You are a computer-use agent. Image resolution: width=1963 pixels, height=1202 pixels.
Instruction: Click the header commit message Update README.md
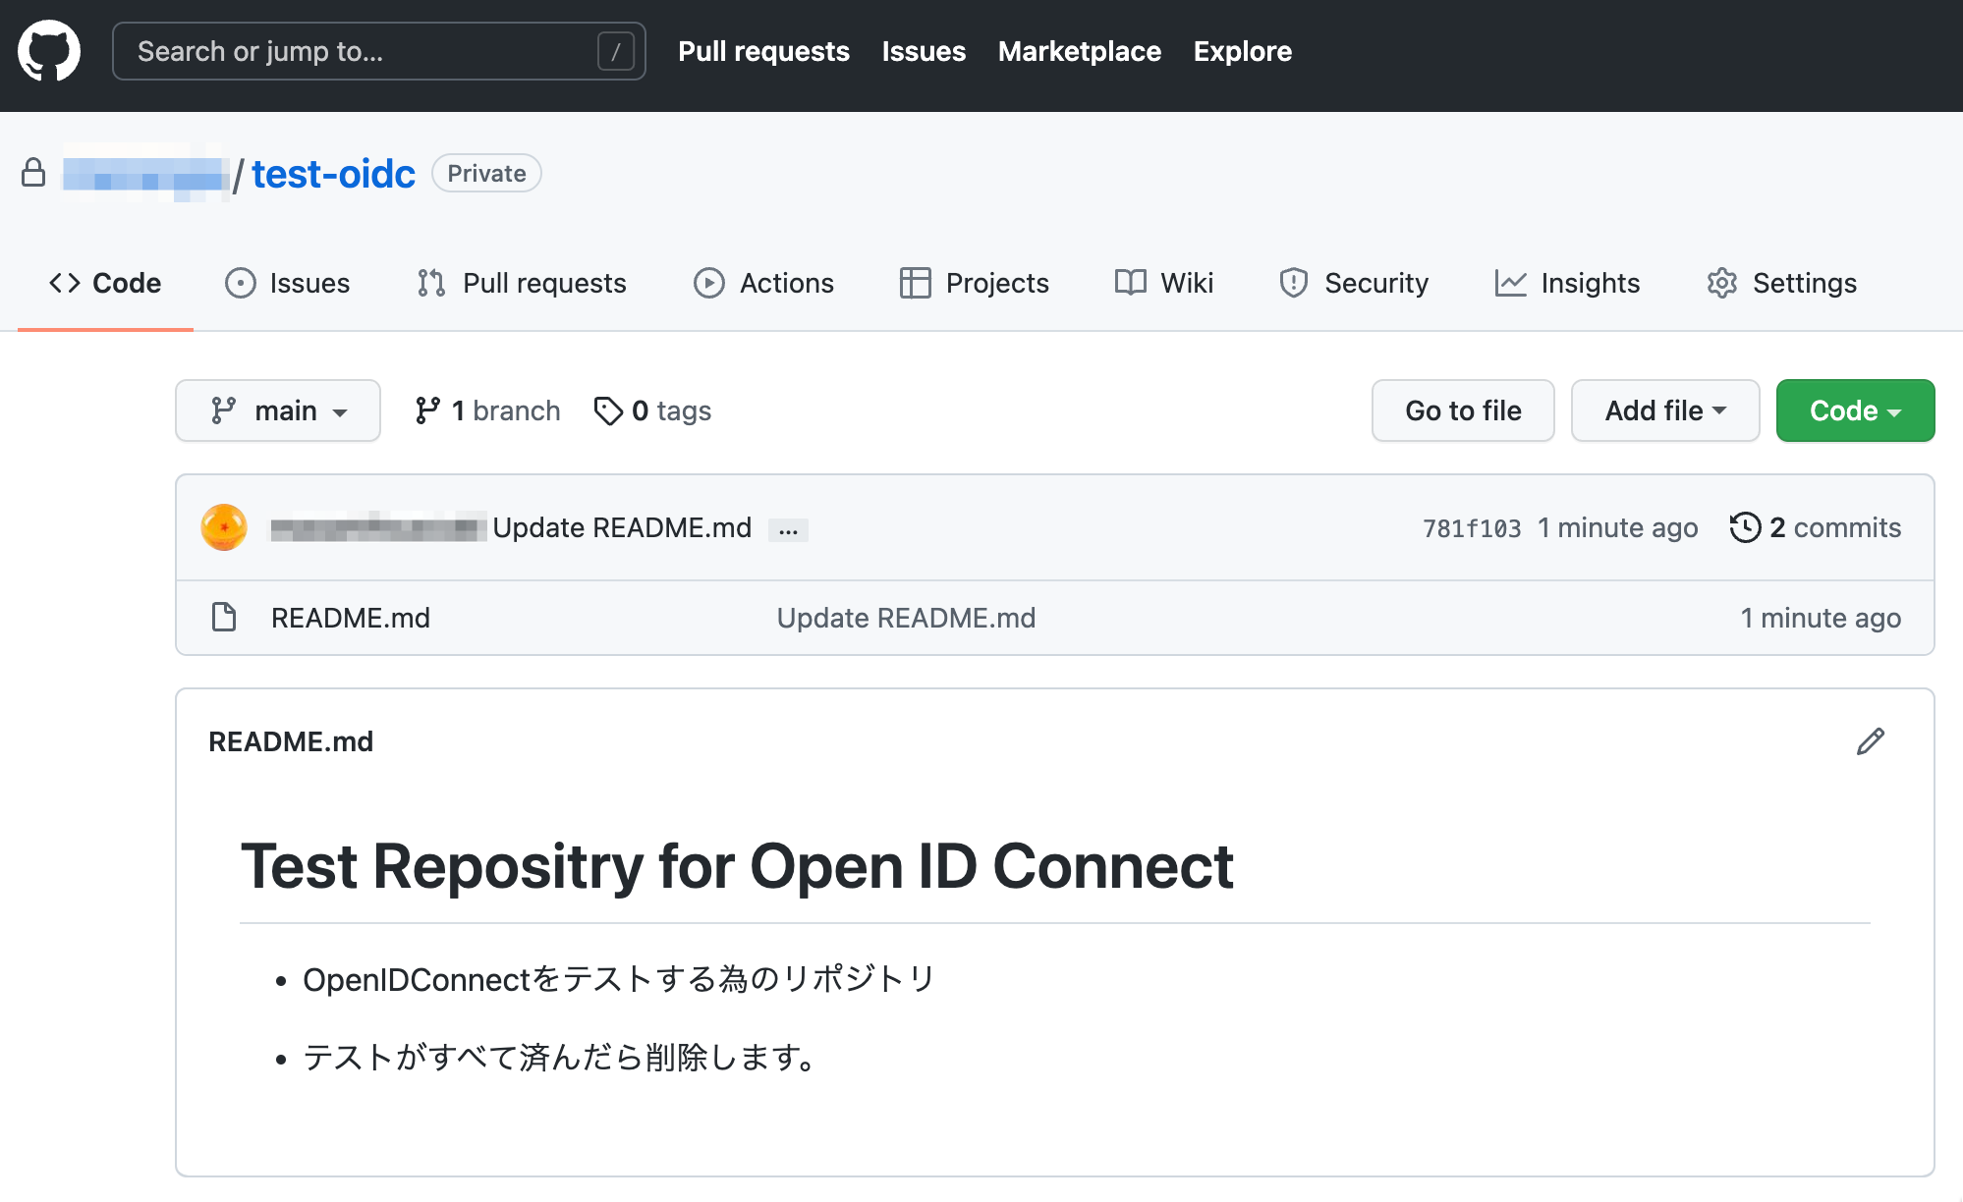[x=622, y=527]
